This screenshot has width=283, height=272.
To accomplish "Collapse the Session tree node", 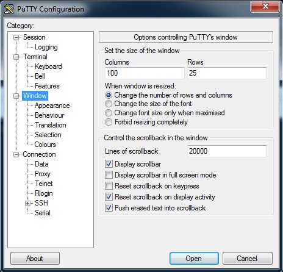I will pos(16,37).
